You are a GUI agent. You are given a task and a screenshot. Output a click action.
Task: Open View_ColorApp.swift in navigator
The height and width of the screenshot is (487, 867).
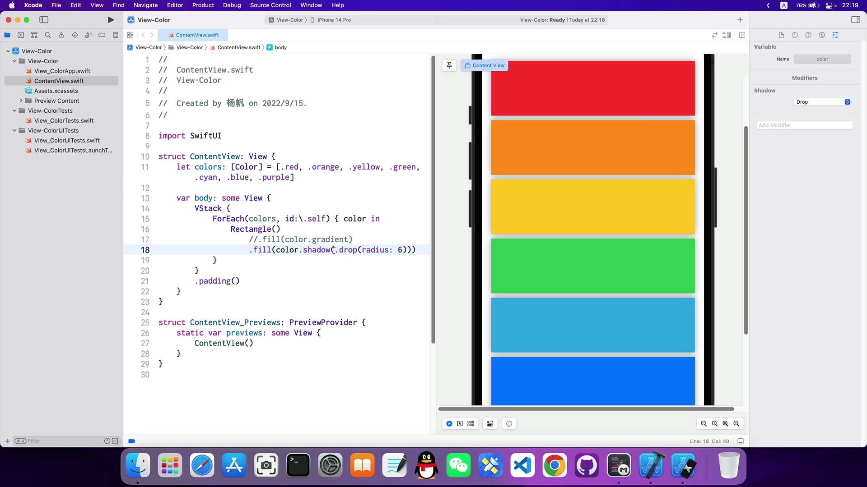coord(62,71)
